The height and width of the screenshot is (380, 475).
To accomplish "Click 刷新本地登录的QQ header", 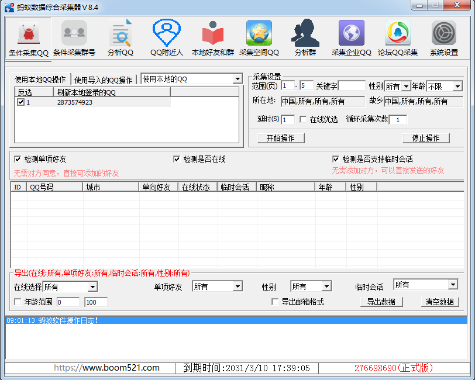I will (x=112, y=92).
